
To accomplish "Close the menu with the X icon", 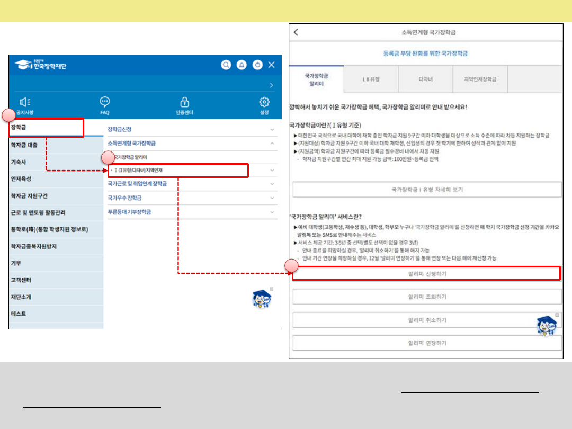I will 272,65.
